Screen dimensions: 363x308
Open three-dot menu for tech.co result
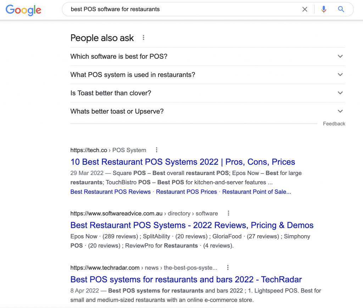156,150
